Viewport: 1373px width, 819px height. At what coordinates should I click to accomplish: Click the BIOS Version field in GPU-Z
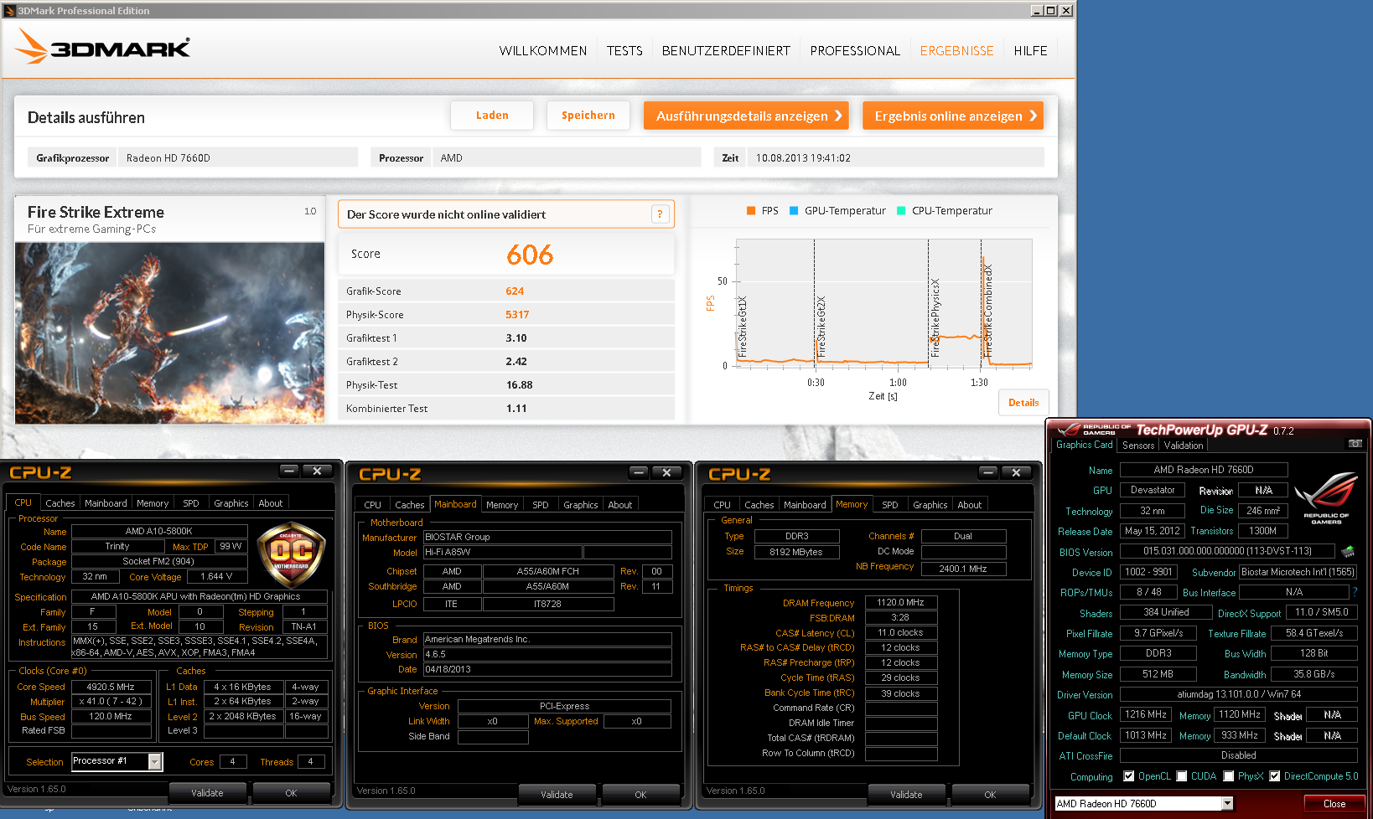1227,551
